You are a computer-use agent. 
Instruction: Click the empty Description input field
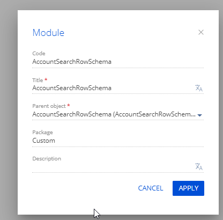point(113,167)
